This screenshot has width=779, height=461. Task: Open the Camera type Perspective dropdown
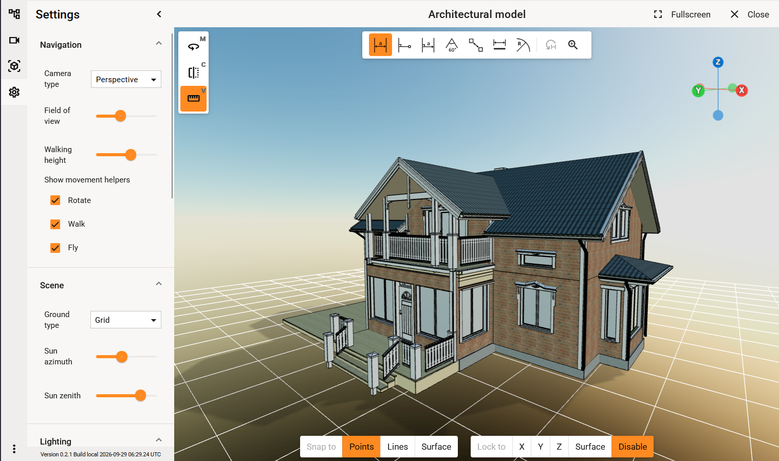[126, 79]
